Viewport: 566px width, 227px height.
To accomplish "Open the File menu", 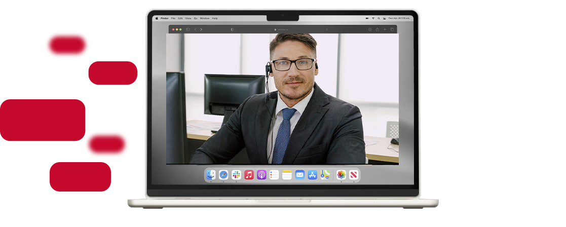I will 173,18.
